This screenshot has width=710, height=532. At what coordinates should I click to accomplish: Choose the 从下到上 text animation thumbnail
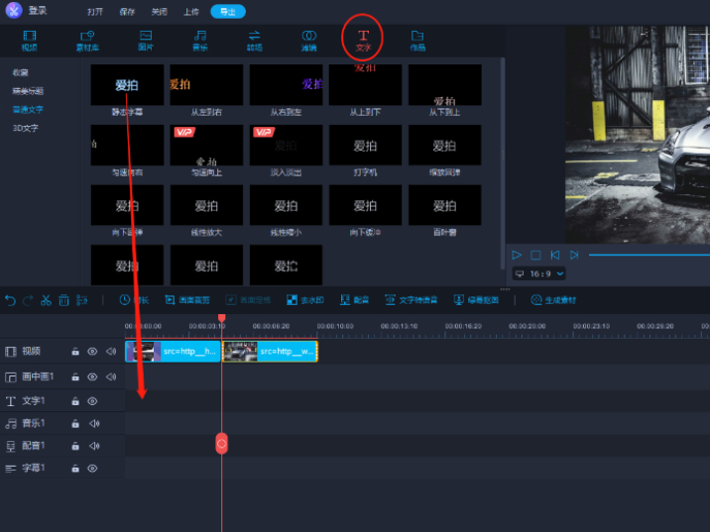[x=445, y=84]
